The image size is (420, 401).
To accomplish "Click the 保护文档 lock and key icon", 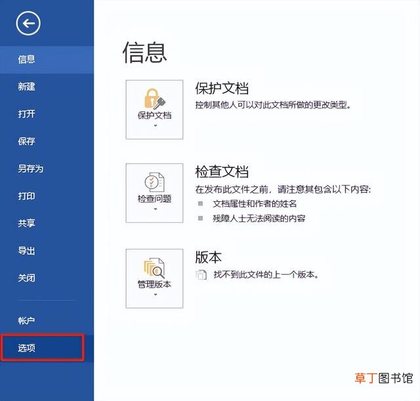I will 155,98.
